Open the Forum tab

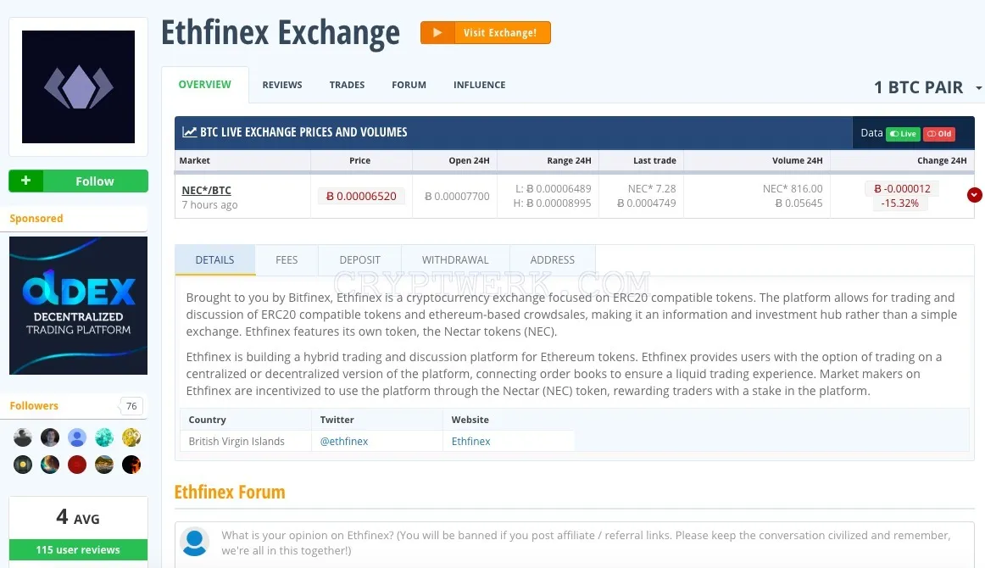click(409, 85)
